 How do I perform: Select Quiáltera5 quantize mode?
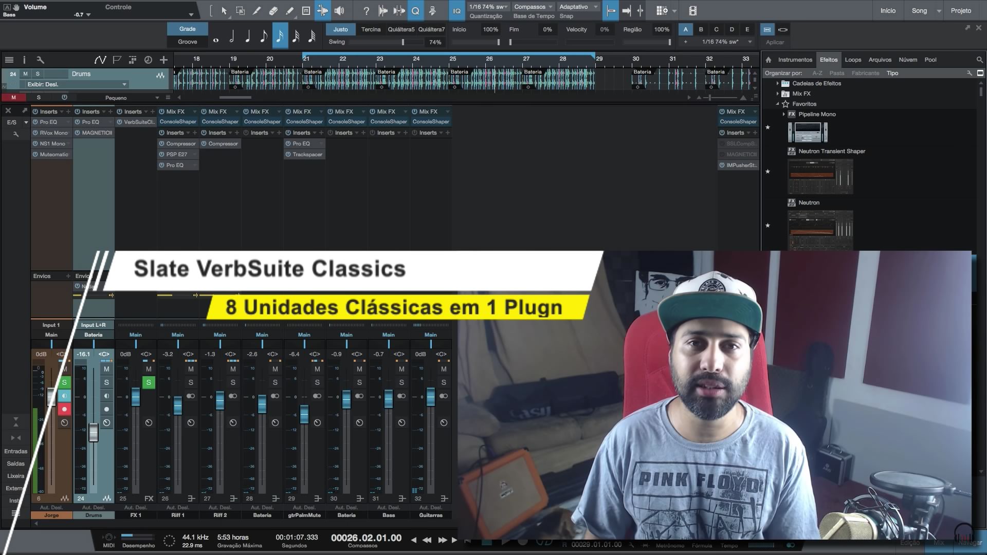(x=401, y=29)
